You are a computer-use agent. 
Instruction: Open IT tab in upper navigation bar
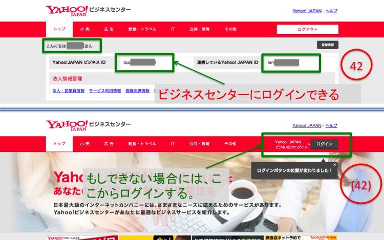coord(173,29)
